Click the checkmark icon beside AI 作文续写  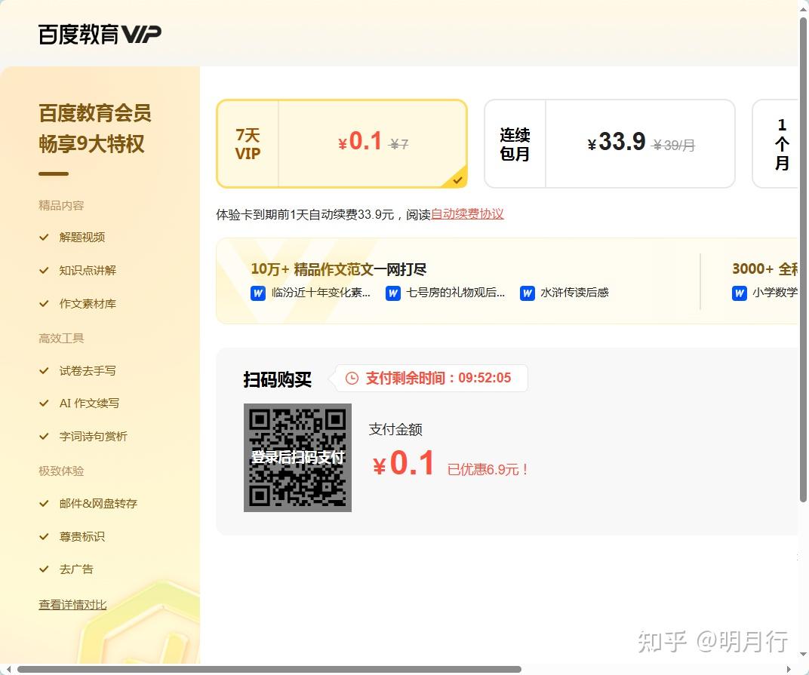[44, 403]
